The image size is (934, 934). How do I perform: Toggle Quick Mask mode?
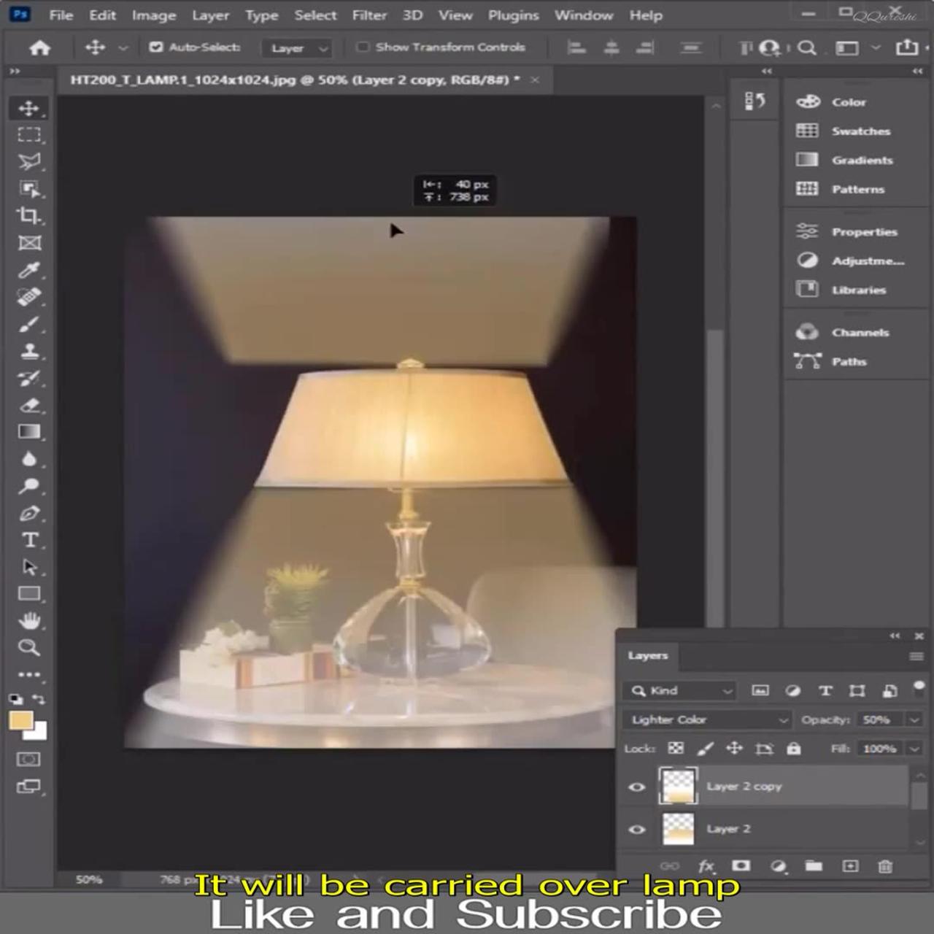[x=29, y=760]
